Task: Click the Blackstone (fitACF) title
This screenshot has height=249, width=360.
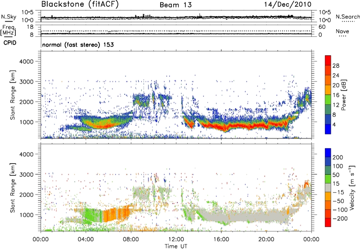Action: point(80,4)
